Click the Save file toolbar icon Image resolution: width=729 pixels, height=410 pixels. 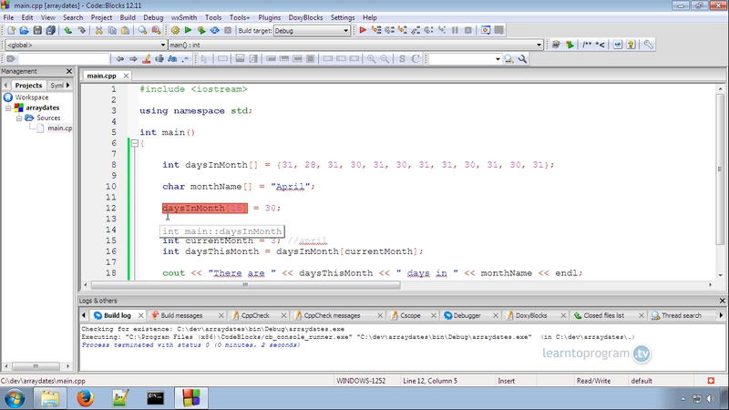click(x=37, y=30)
